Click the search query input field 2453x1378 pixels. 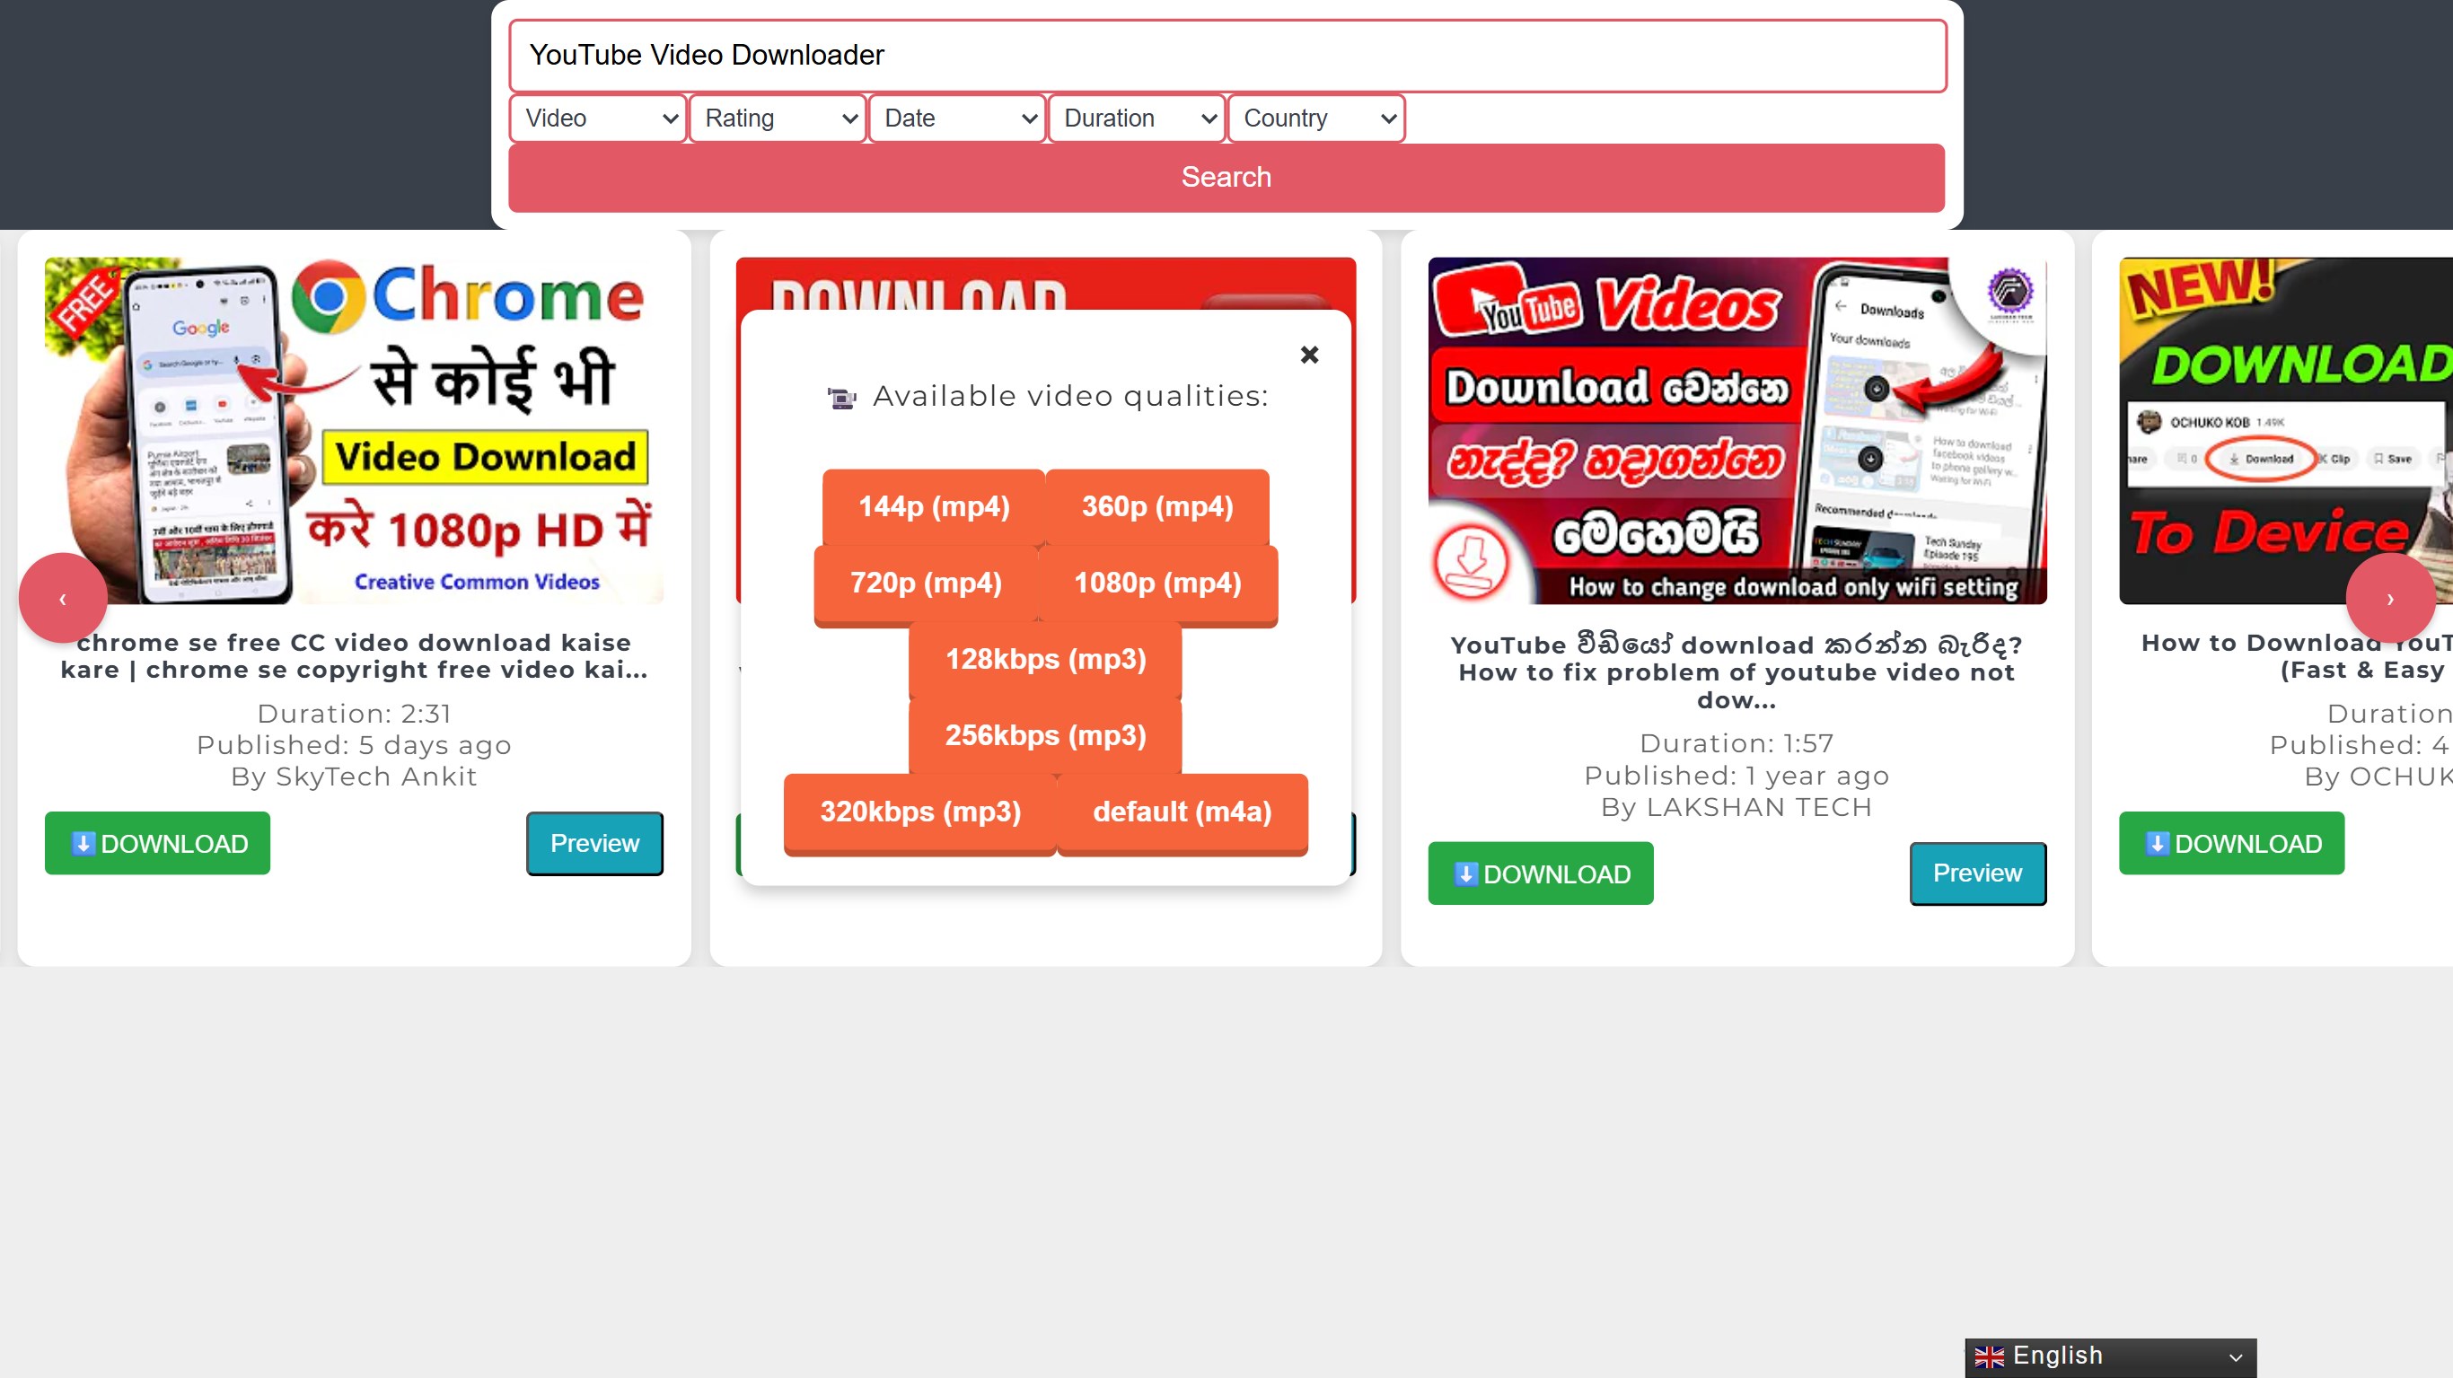[x=1226, y=56]
